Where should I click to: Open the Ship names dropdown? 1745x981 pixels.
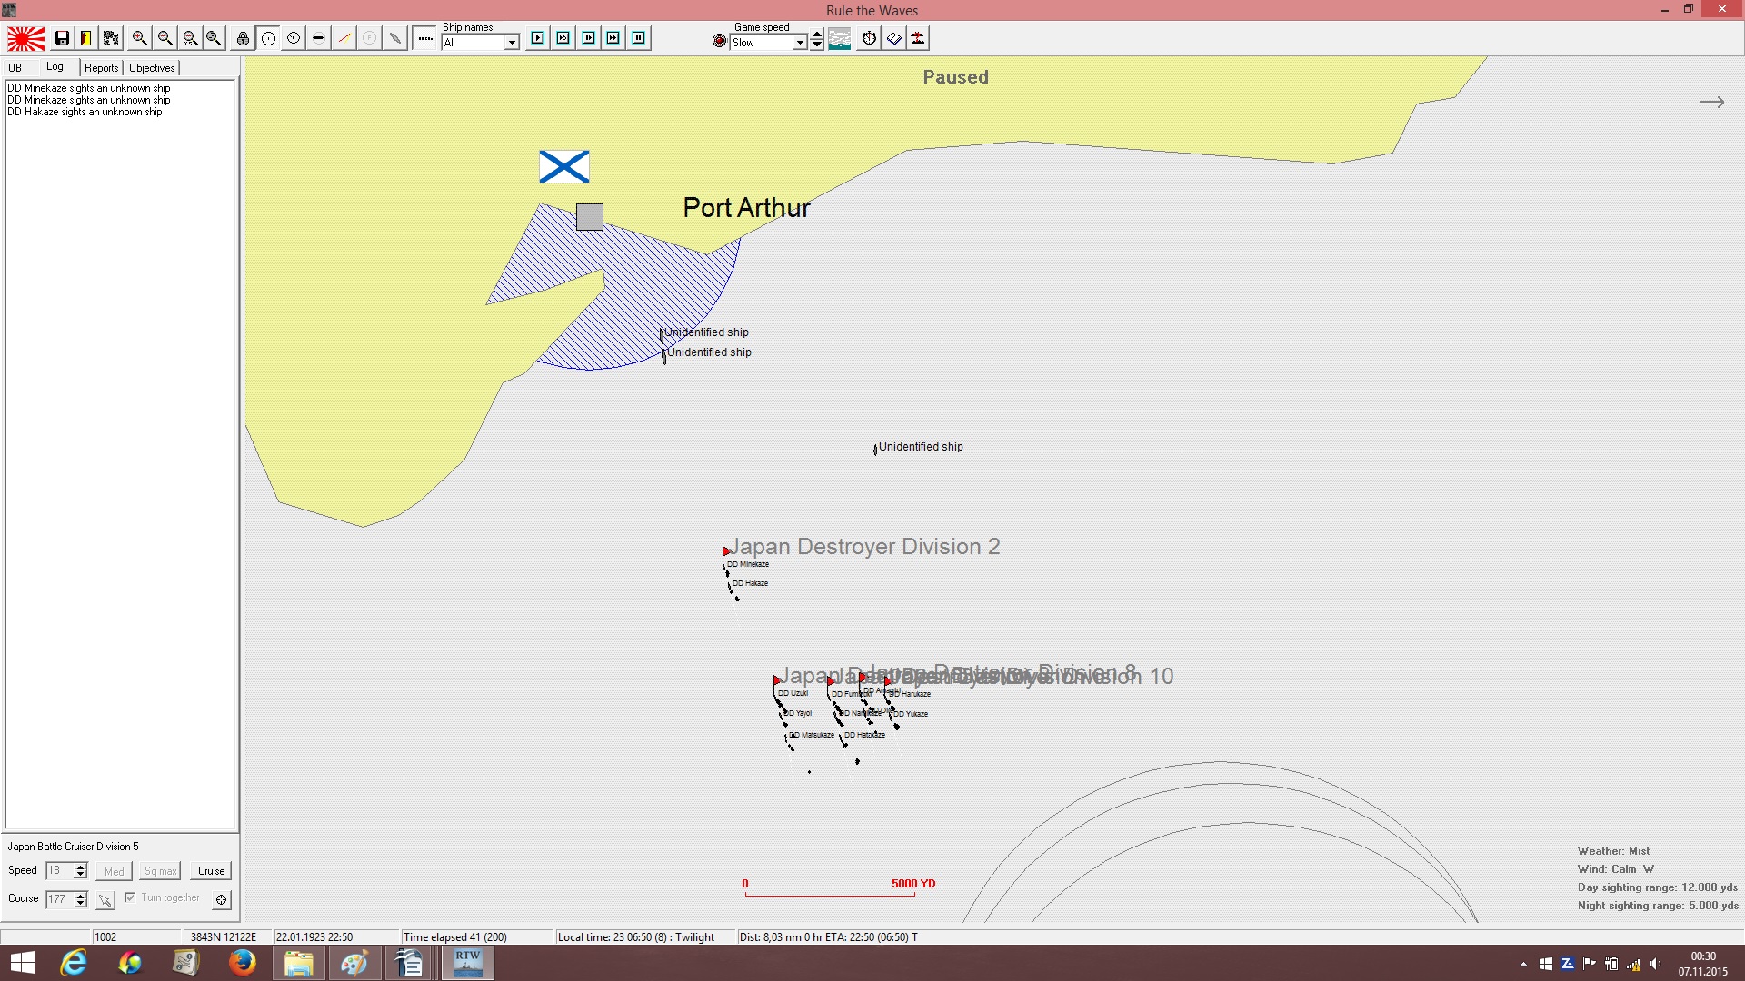point(512,43)
